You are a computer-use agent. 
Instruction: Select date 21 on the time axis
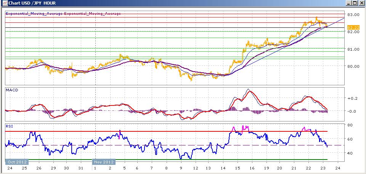(x=294, y=168)
